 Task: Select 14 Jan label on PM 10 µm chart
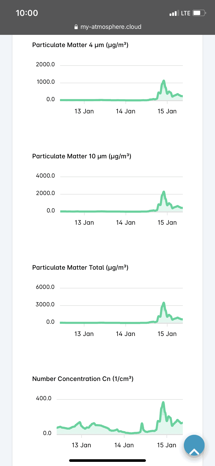click(126, 223)
